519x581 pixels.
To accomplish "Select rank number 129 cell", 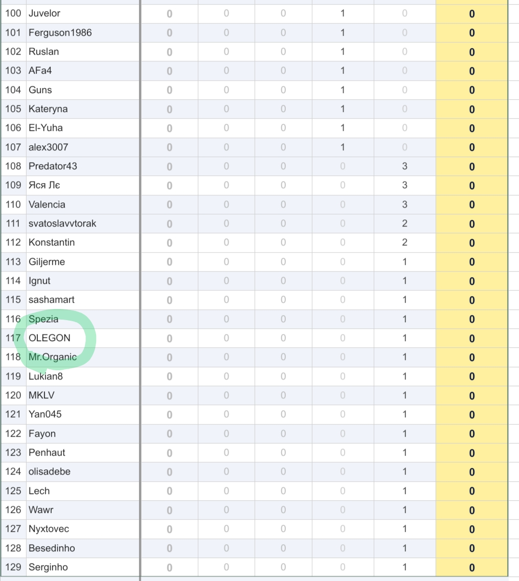I will point(13,567).
